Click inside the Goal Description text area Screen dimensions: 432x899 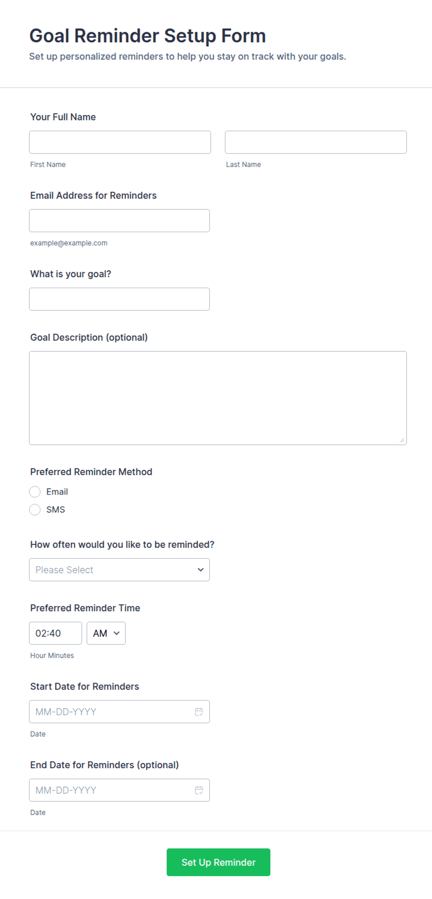[x=218, y=398]
